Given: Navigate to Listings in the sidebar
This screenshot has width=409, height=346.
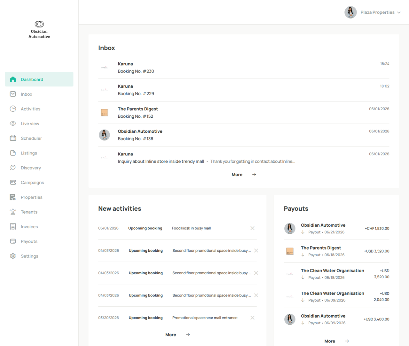Looking at the screenshot, I should tap(39, 153).
